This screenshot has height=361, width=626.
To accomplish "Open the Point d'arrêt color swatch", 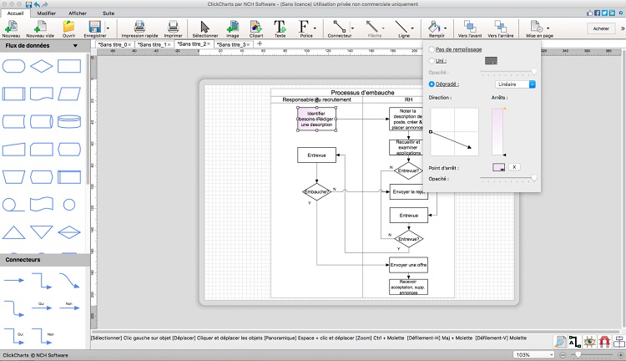I will click(x=498, y=167).
